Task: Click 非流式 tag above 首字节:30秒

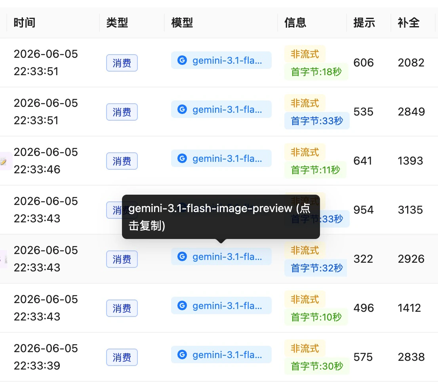Action: [x=305, y=349]
